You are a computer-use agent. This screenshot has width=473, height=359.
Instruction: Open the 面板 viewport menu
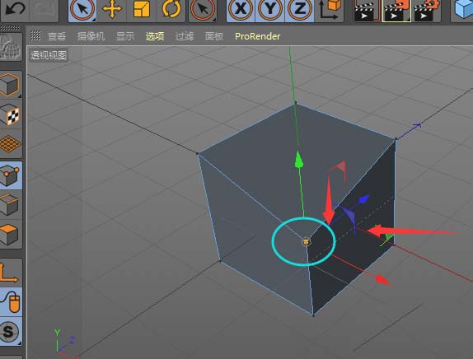click(214, 36)
